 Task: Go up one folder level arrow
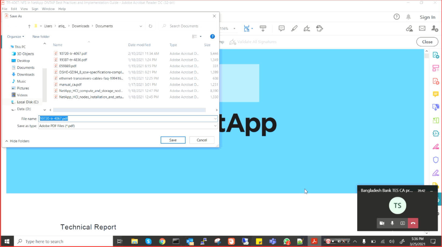(x=29, y=26)
